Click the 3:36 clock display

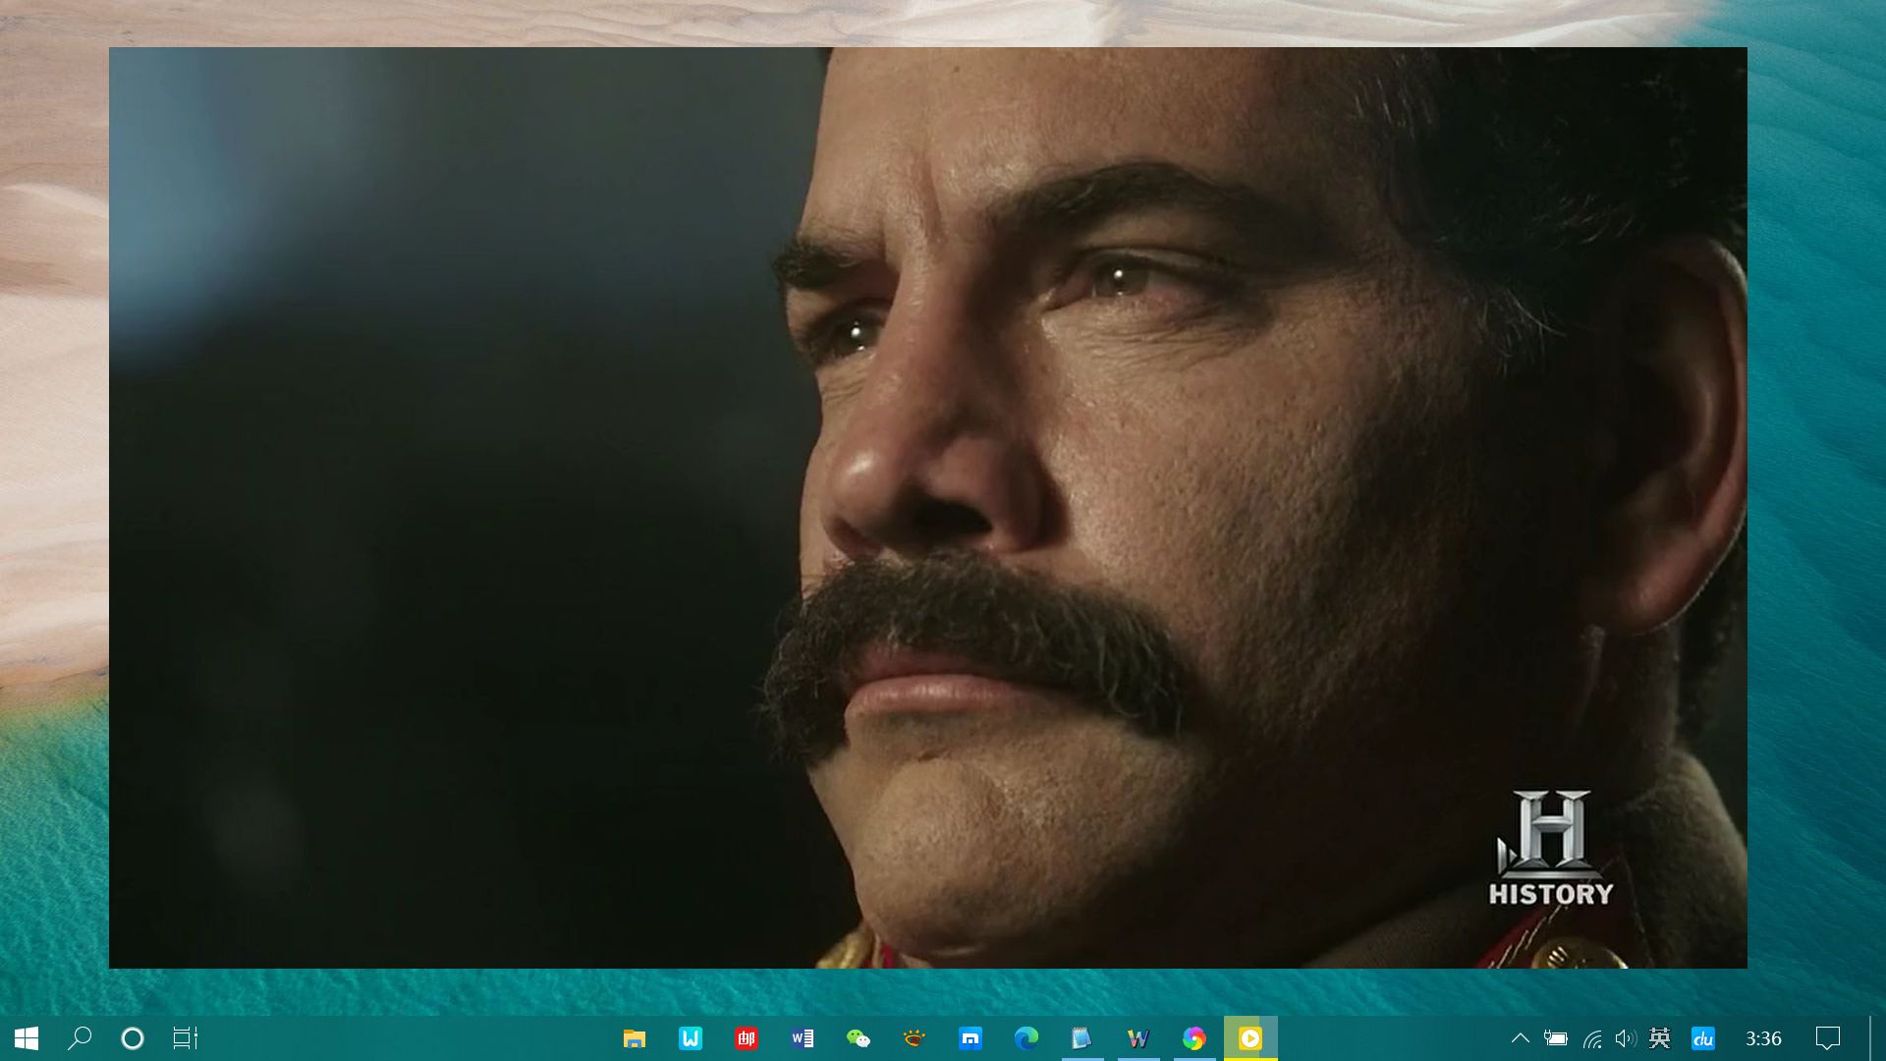(x=1763, y=1038)
